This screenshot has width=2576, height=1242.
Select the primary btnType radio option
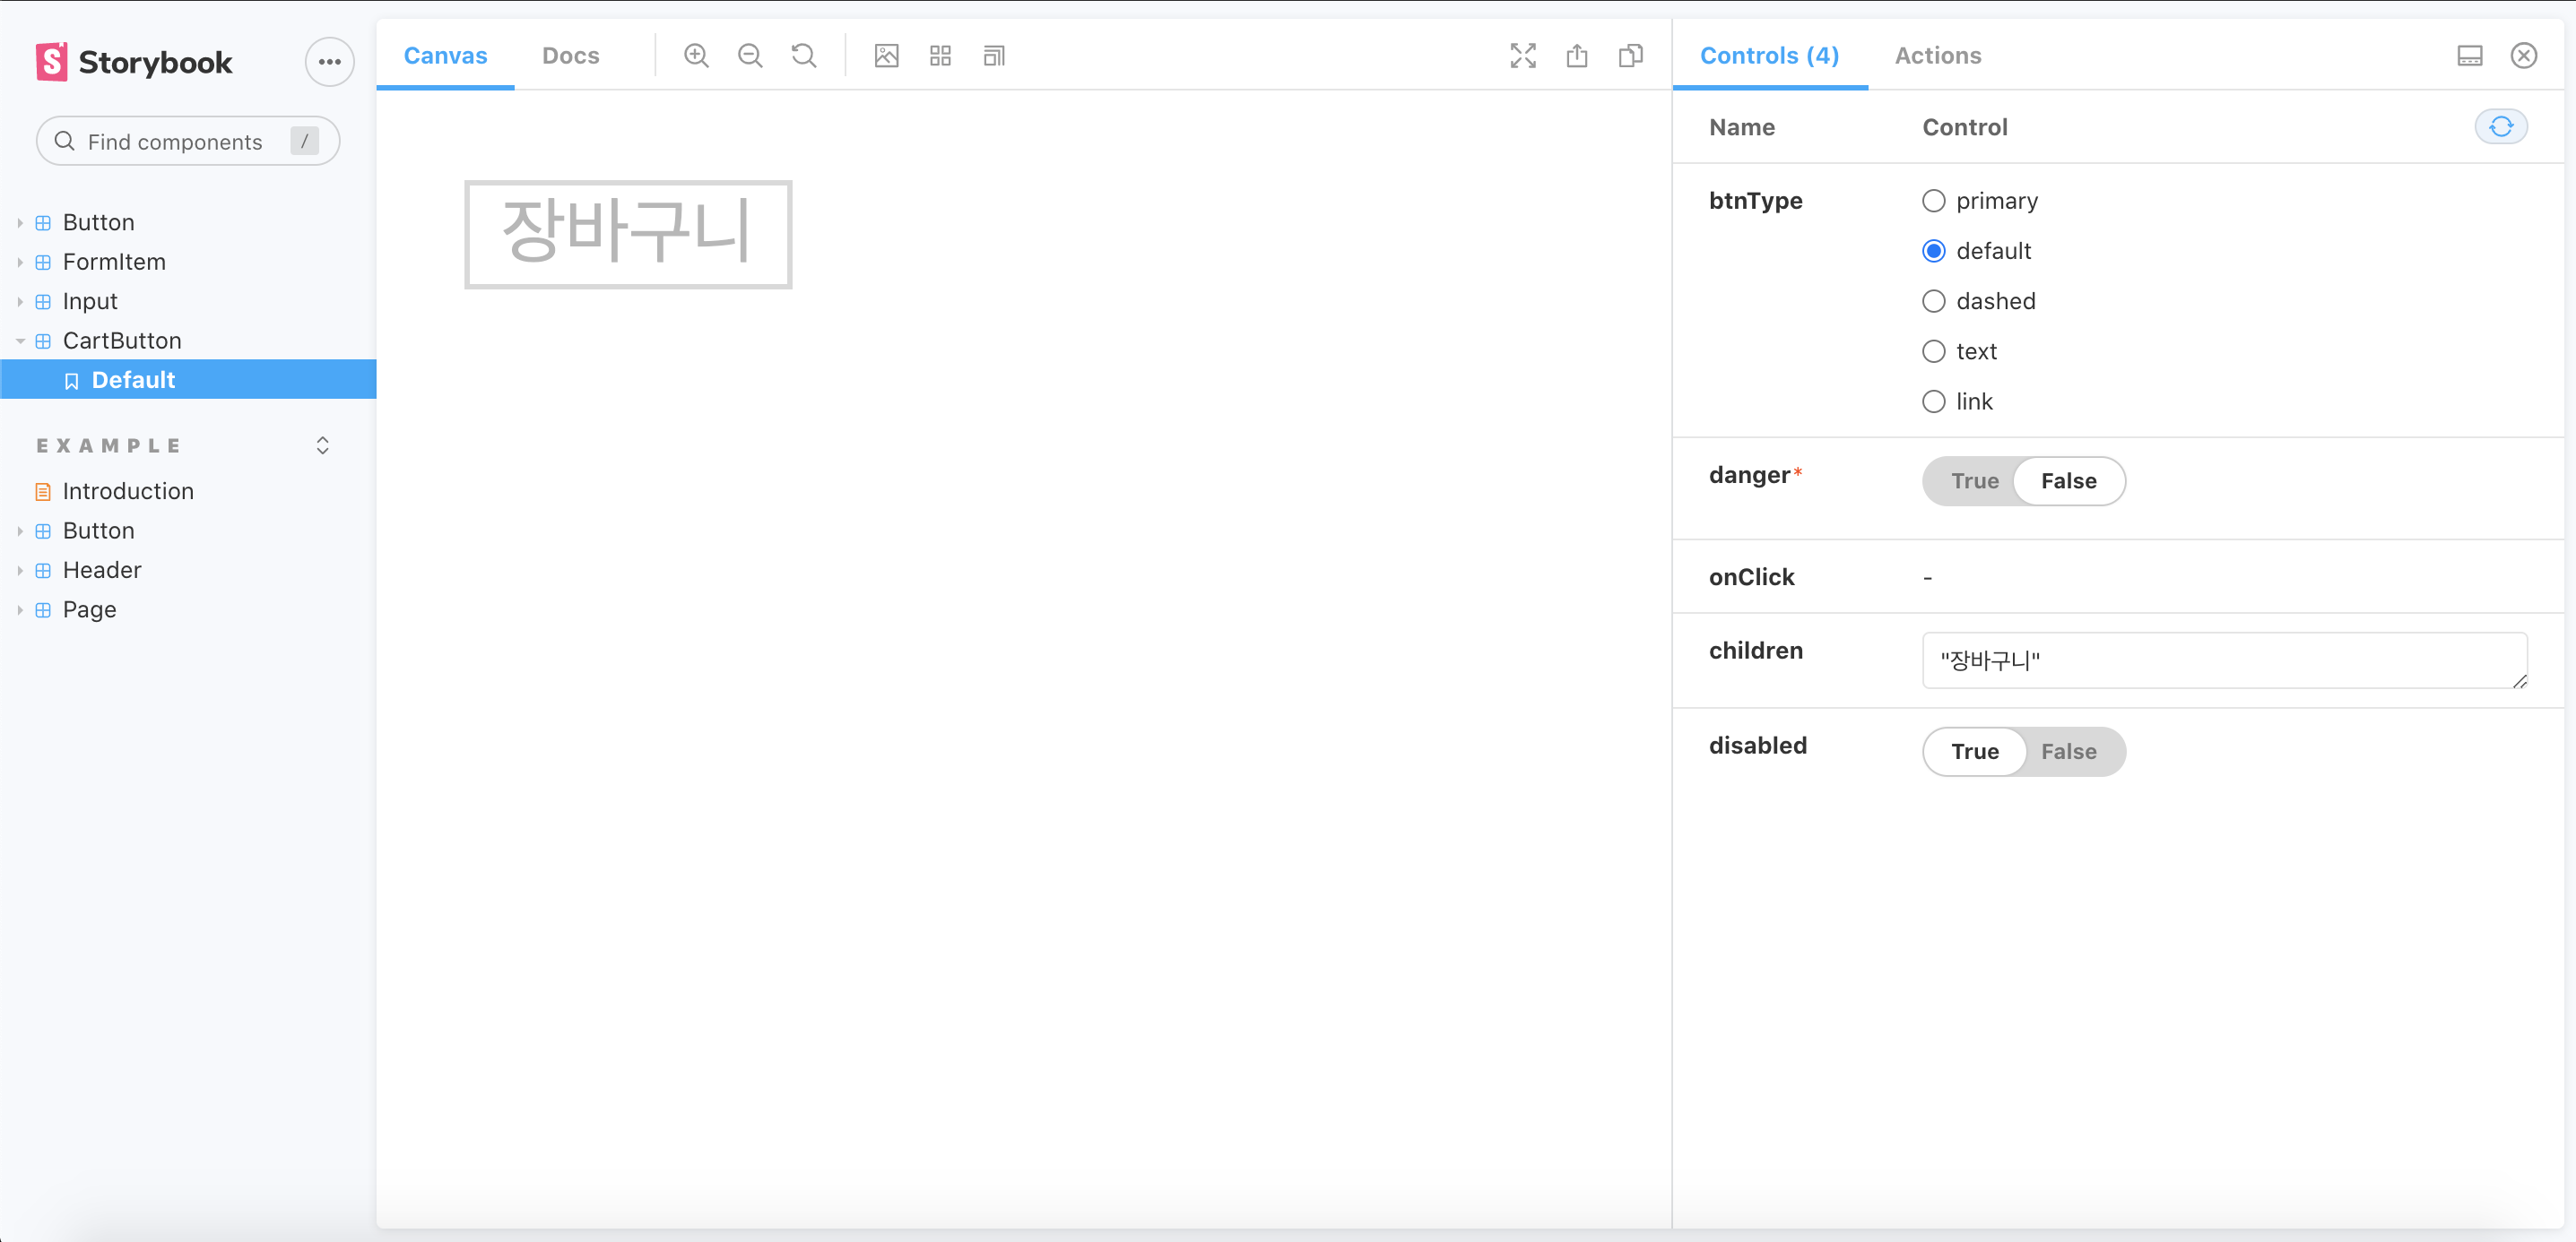[1934, 201]
